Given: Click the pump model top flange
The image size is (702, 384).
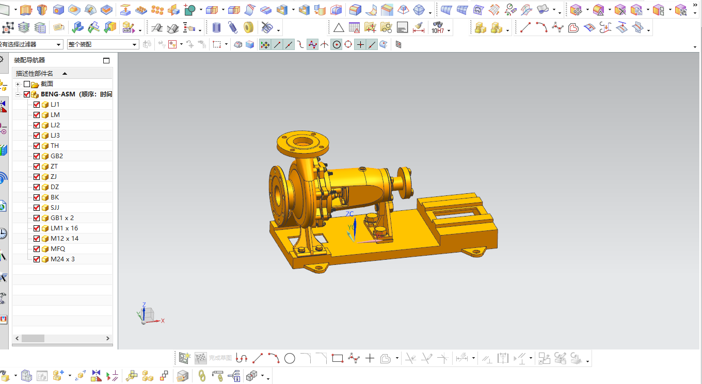Looking at the screenshot, I should 302,144.
